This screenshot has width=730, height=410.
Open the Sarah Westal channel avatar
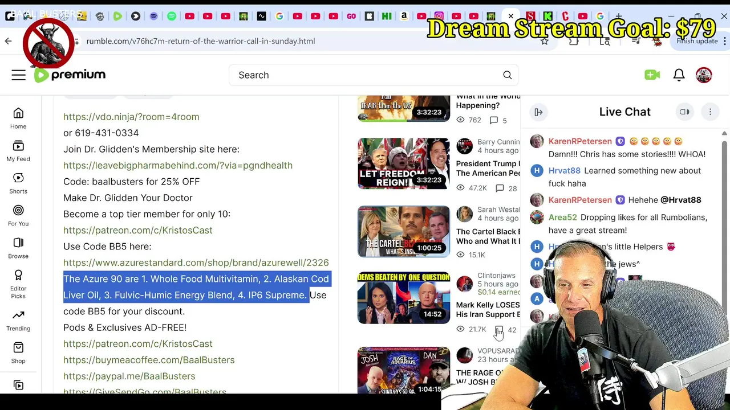click(464, 214)
